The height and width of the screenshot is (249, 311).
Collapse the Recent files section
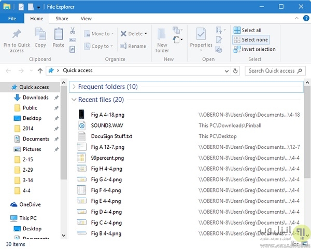[74, 100]
